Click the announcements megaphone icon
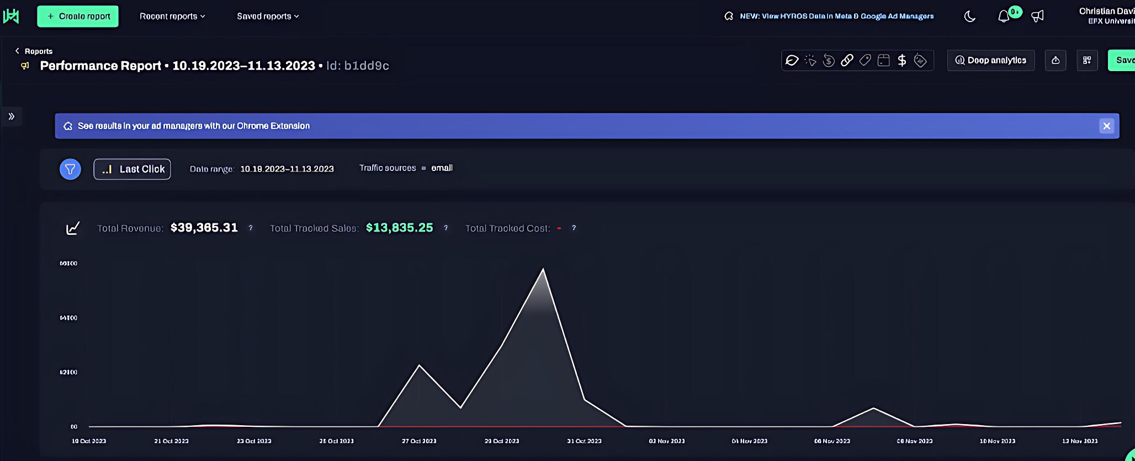The width and height of the screenshot is (1135, 461). pos(1037,17)
